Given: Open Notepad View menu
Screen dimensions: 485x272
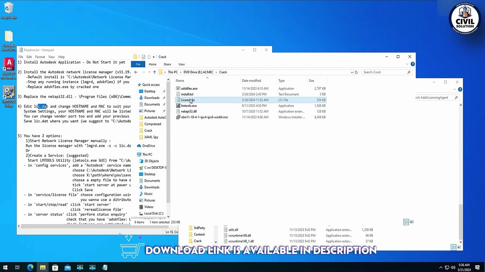Looking at the screenshot, I should [52, 57].
